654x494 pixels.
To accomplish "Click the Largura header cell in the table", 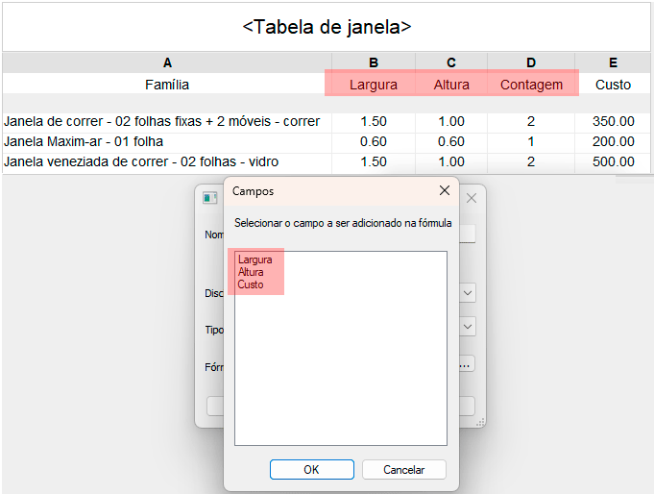I will click(374, 85).
